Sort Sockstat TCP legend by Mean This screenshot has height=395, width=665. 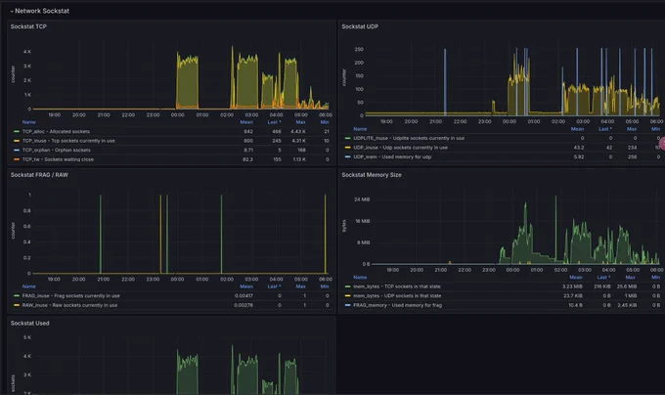tap(246, 122)
